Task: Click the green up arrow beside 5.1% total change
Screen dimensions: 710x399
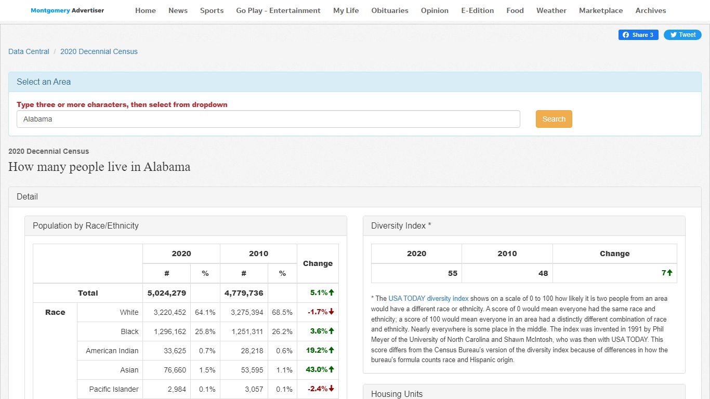Action: click(x=332, y=292)
